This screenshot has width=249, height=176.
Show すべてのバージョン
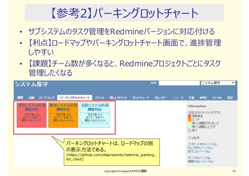click(x=199, y=158)
